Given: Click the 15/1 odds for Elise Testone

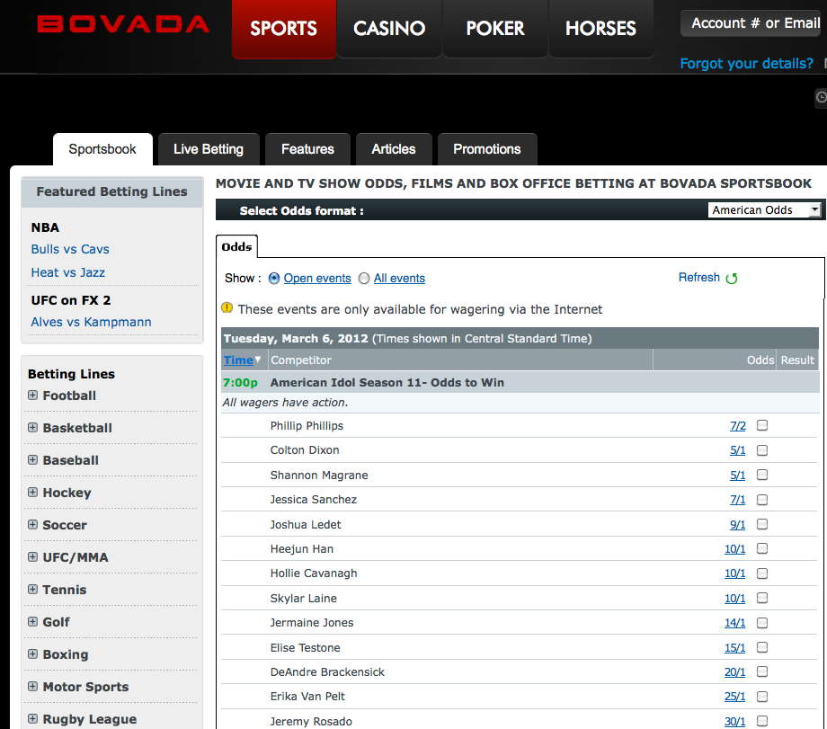Looking at the screenshot, I should click(735, 647).
